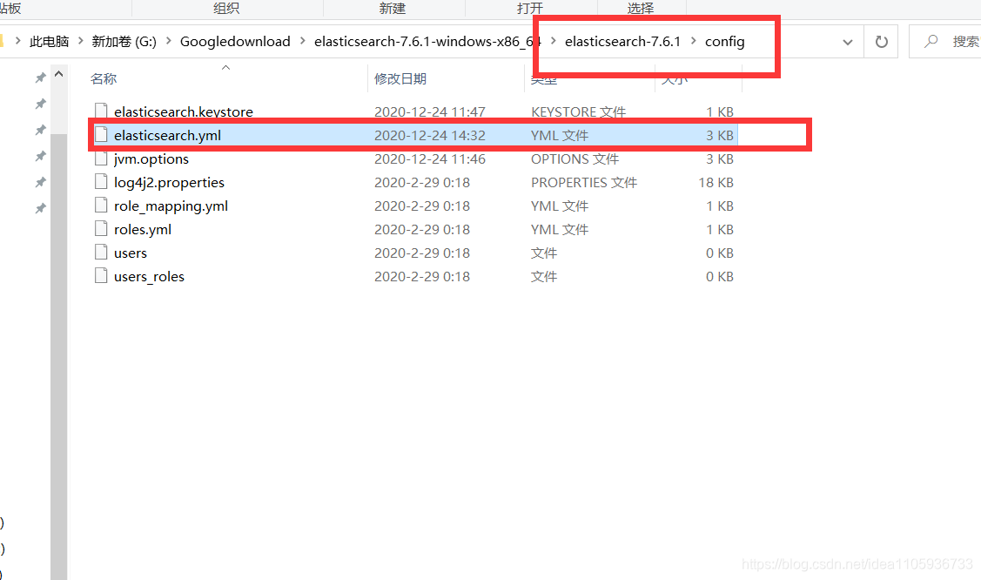The image size is (981, 580).
Task: Select roles.yml file name
Action: [142, 230]
